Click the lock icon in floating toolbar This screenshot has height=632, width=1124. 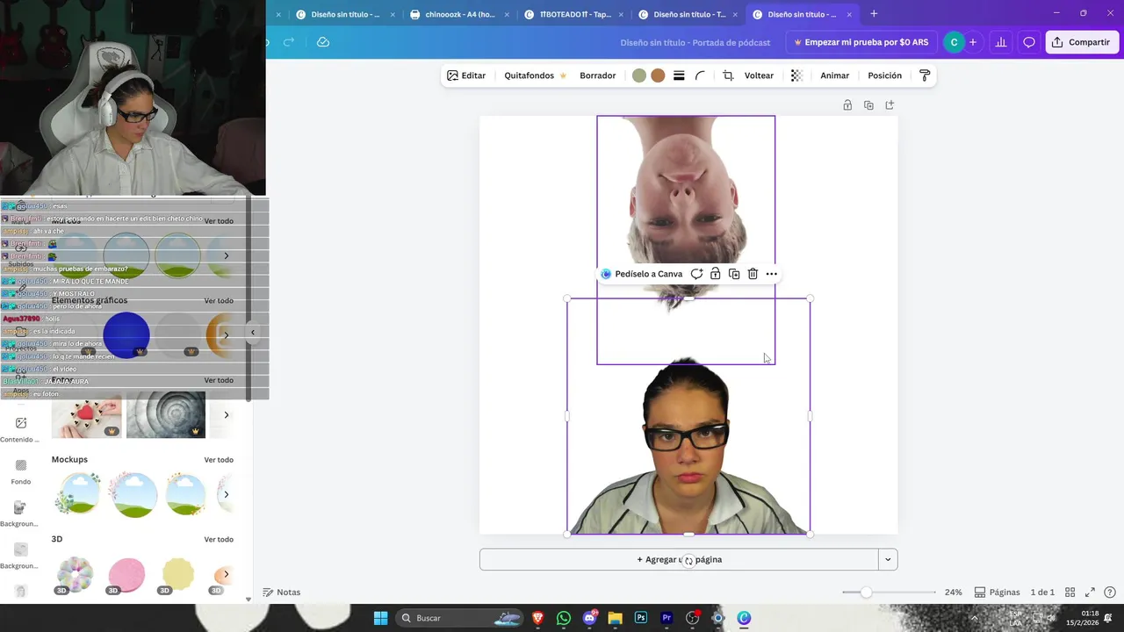(716, 274)
